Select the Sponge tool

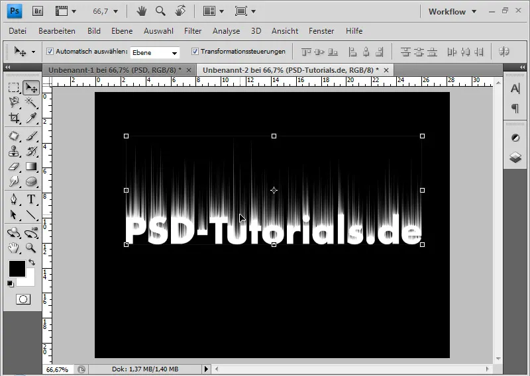31,181
